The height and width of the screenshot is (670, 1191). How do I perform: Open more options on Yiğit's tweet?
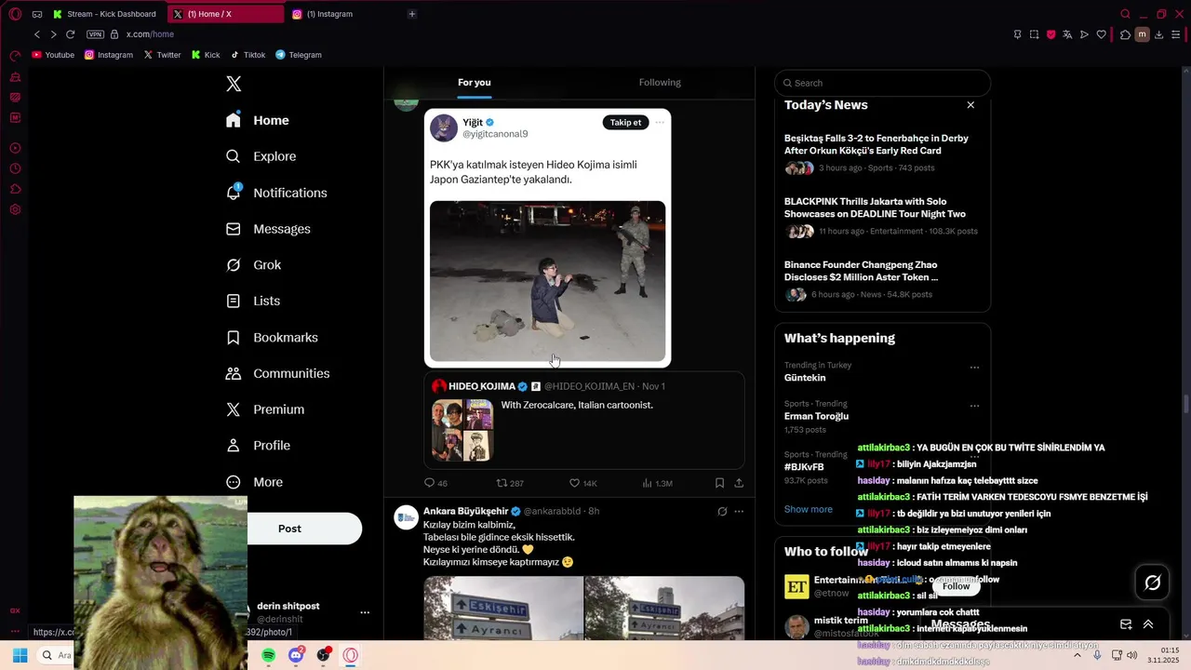[660, 122]
